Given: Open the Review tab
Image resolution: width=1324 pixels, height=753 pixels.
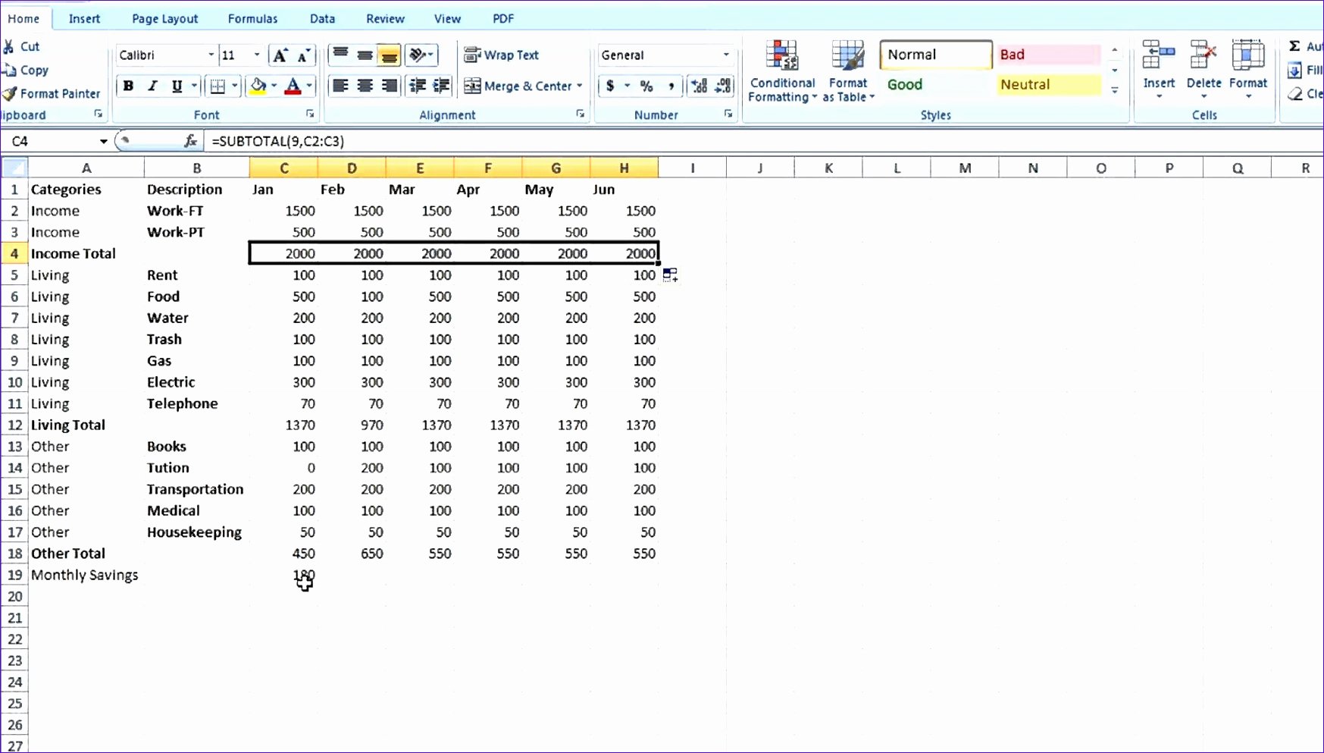Looking at the screenshot, I should 385,18.
